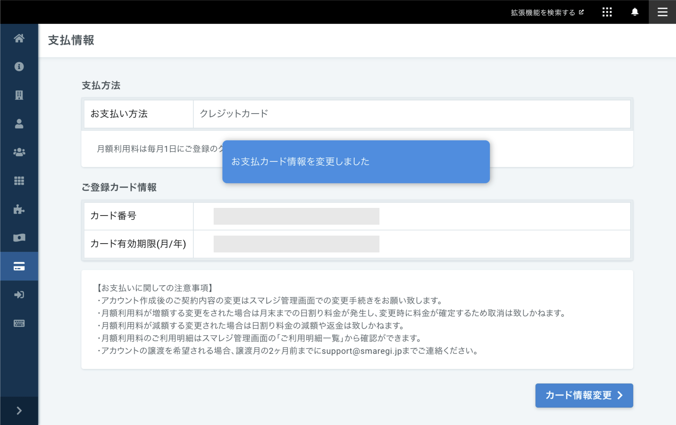This screenshot has height=425, width=676.
Task: Open the hamburger menu at top right
Action: coord(662,12)
